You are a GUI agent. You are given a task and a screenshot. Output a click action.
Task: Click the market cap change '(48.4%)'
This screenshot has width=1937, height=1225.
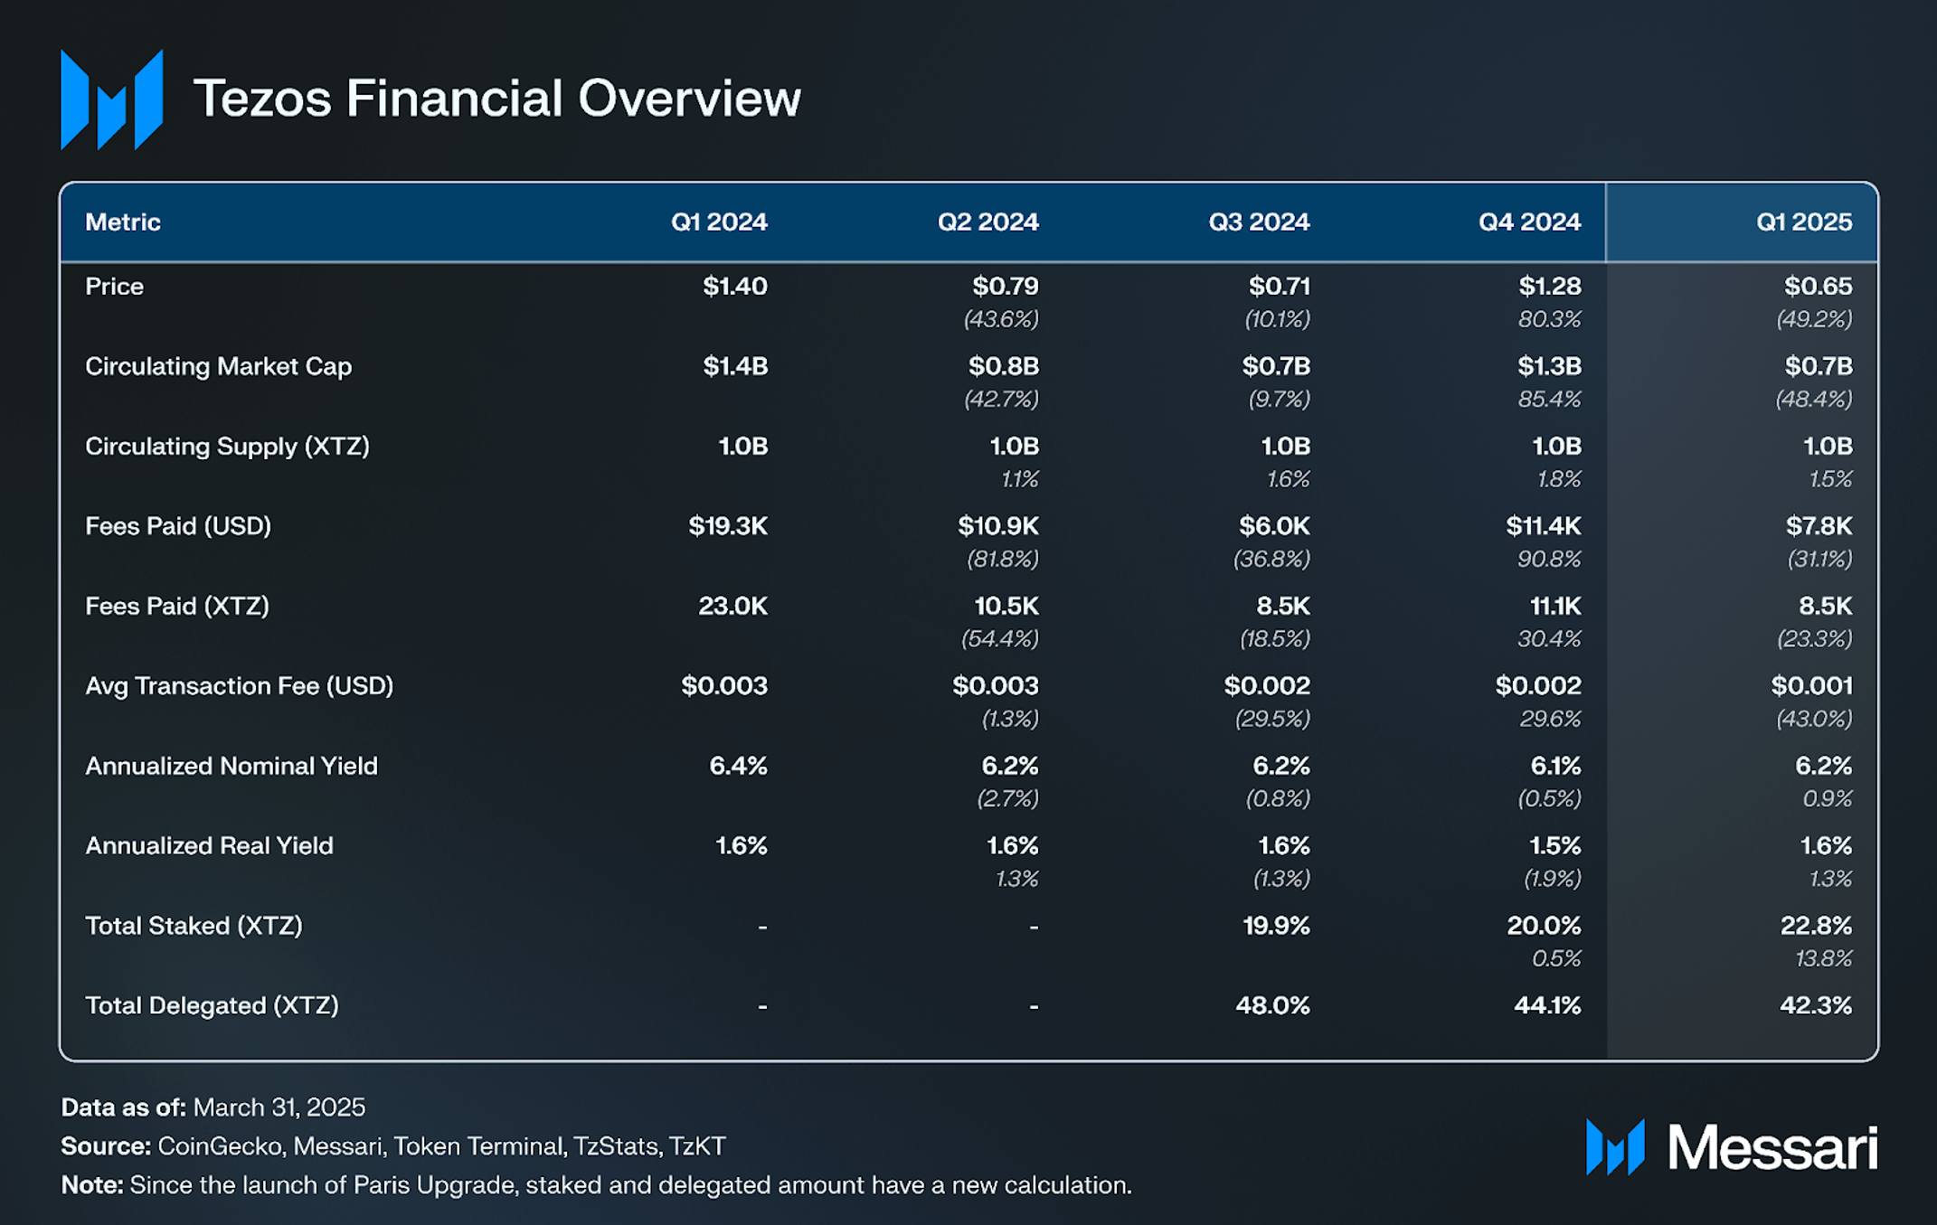(x=1814, y=399)
